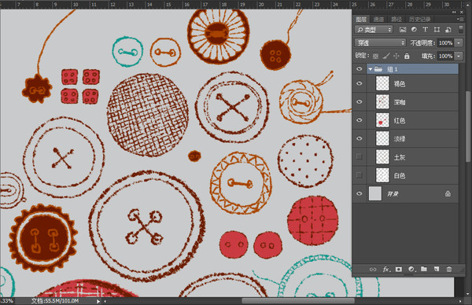Open the blend mode 穿透 dropdown
The image size is (472, 305).
(x=381, y=42)
